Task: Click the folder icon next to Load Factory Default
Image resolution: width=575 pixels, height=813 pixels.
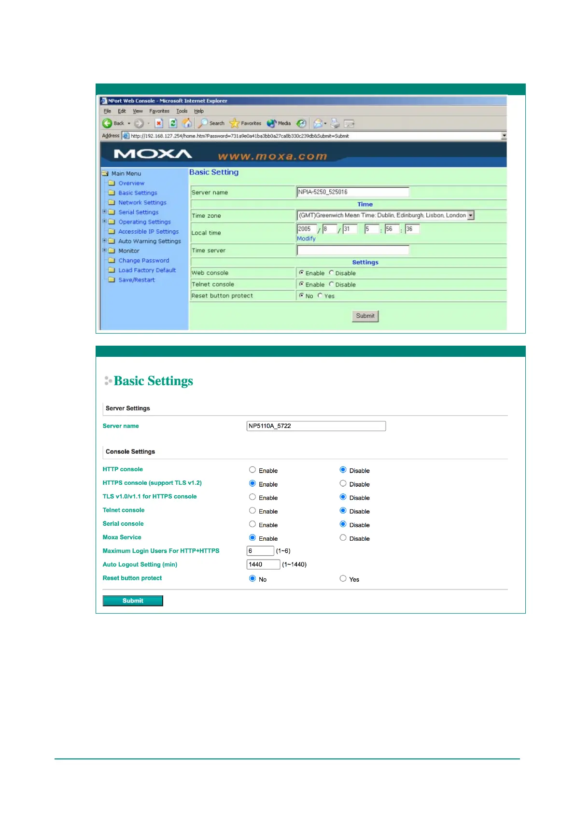Action: (x=112, y=270)
